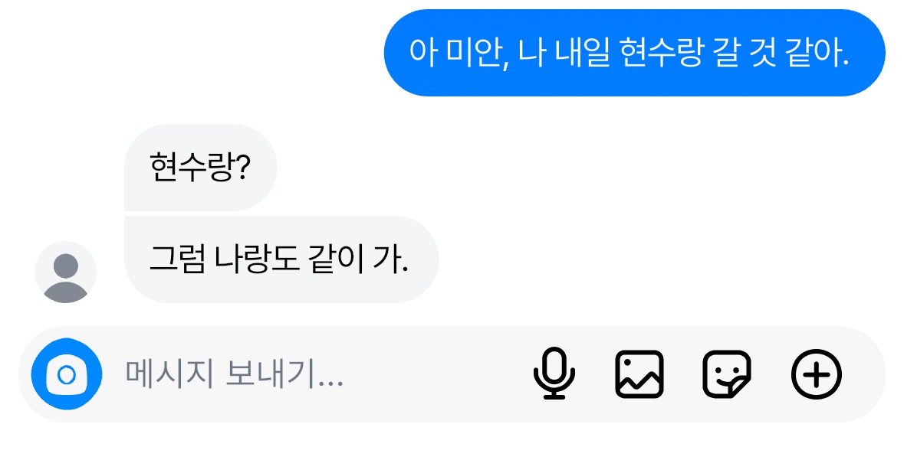Open the sticker picker icon
Image resolution: width=904 pixels, height=460 pixels.
coord(727,374)
